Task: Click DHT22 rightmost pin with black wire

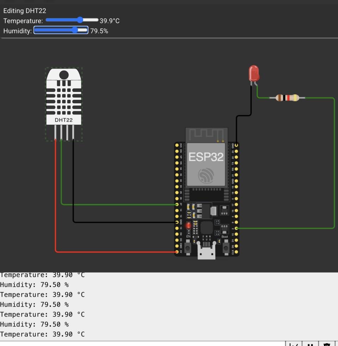Action: pyautogui.click(x=73, y=132)
